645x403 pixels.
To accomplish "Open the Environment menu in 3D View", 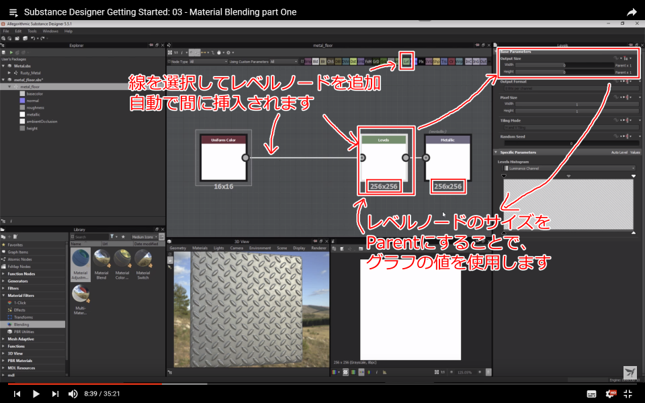I will point(260,248).
